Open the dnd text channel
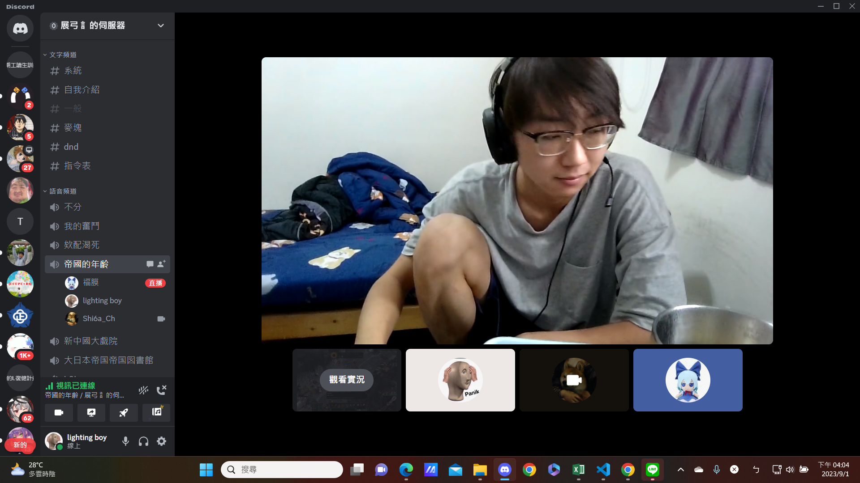 (x=71, y=147)
